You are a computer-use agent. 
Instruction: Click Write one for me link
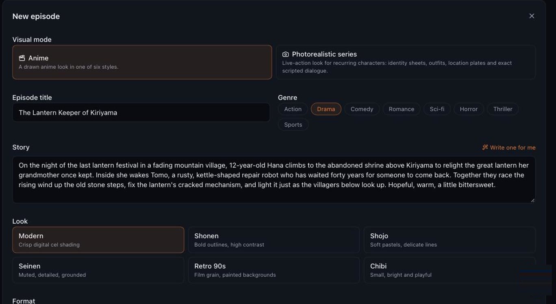(x=509, y=148)
